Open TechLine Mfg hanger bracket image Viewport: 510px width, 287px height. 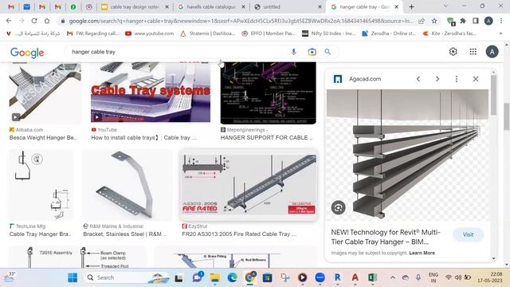coord(41,185)
